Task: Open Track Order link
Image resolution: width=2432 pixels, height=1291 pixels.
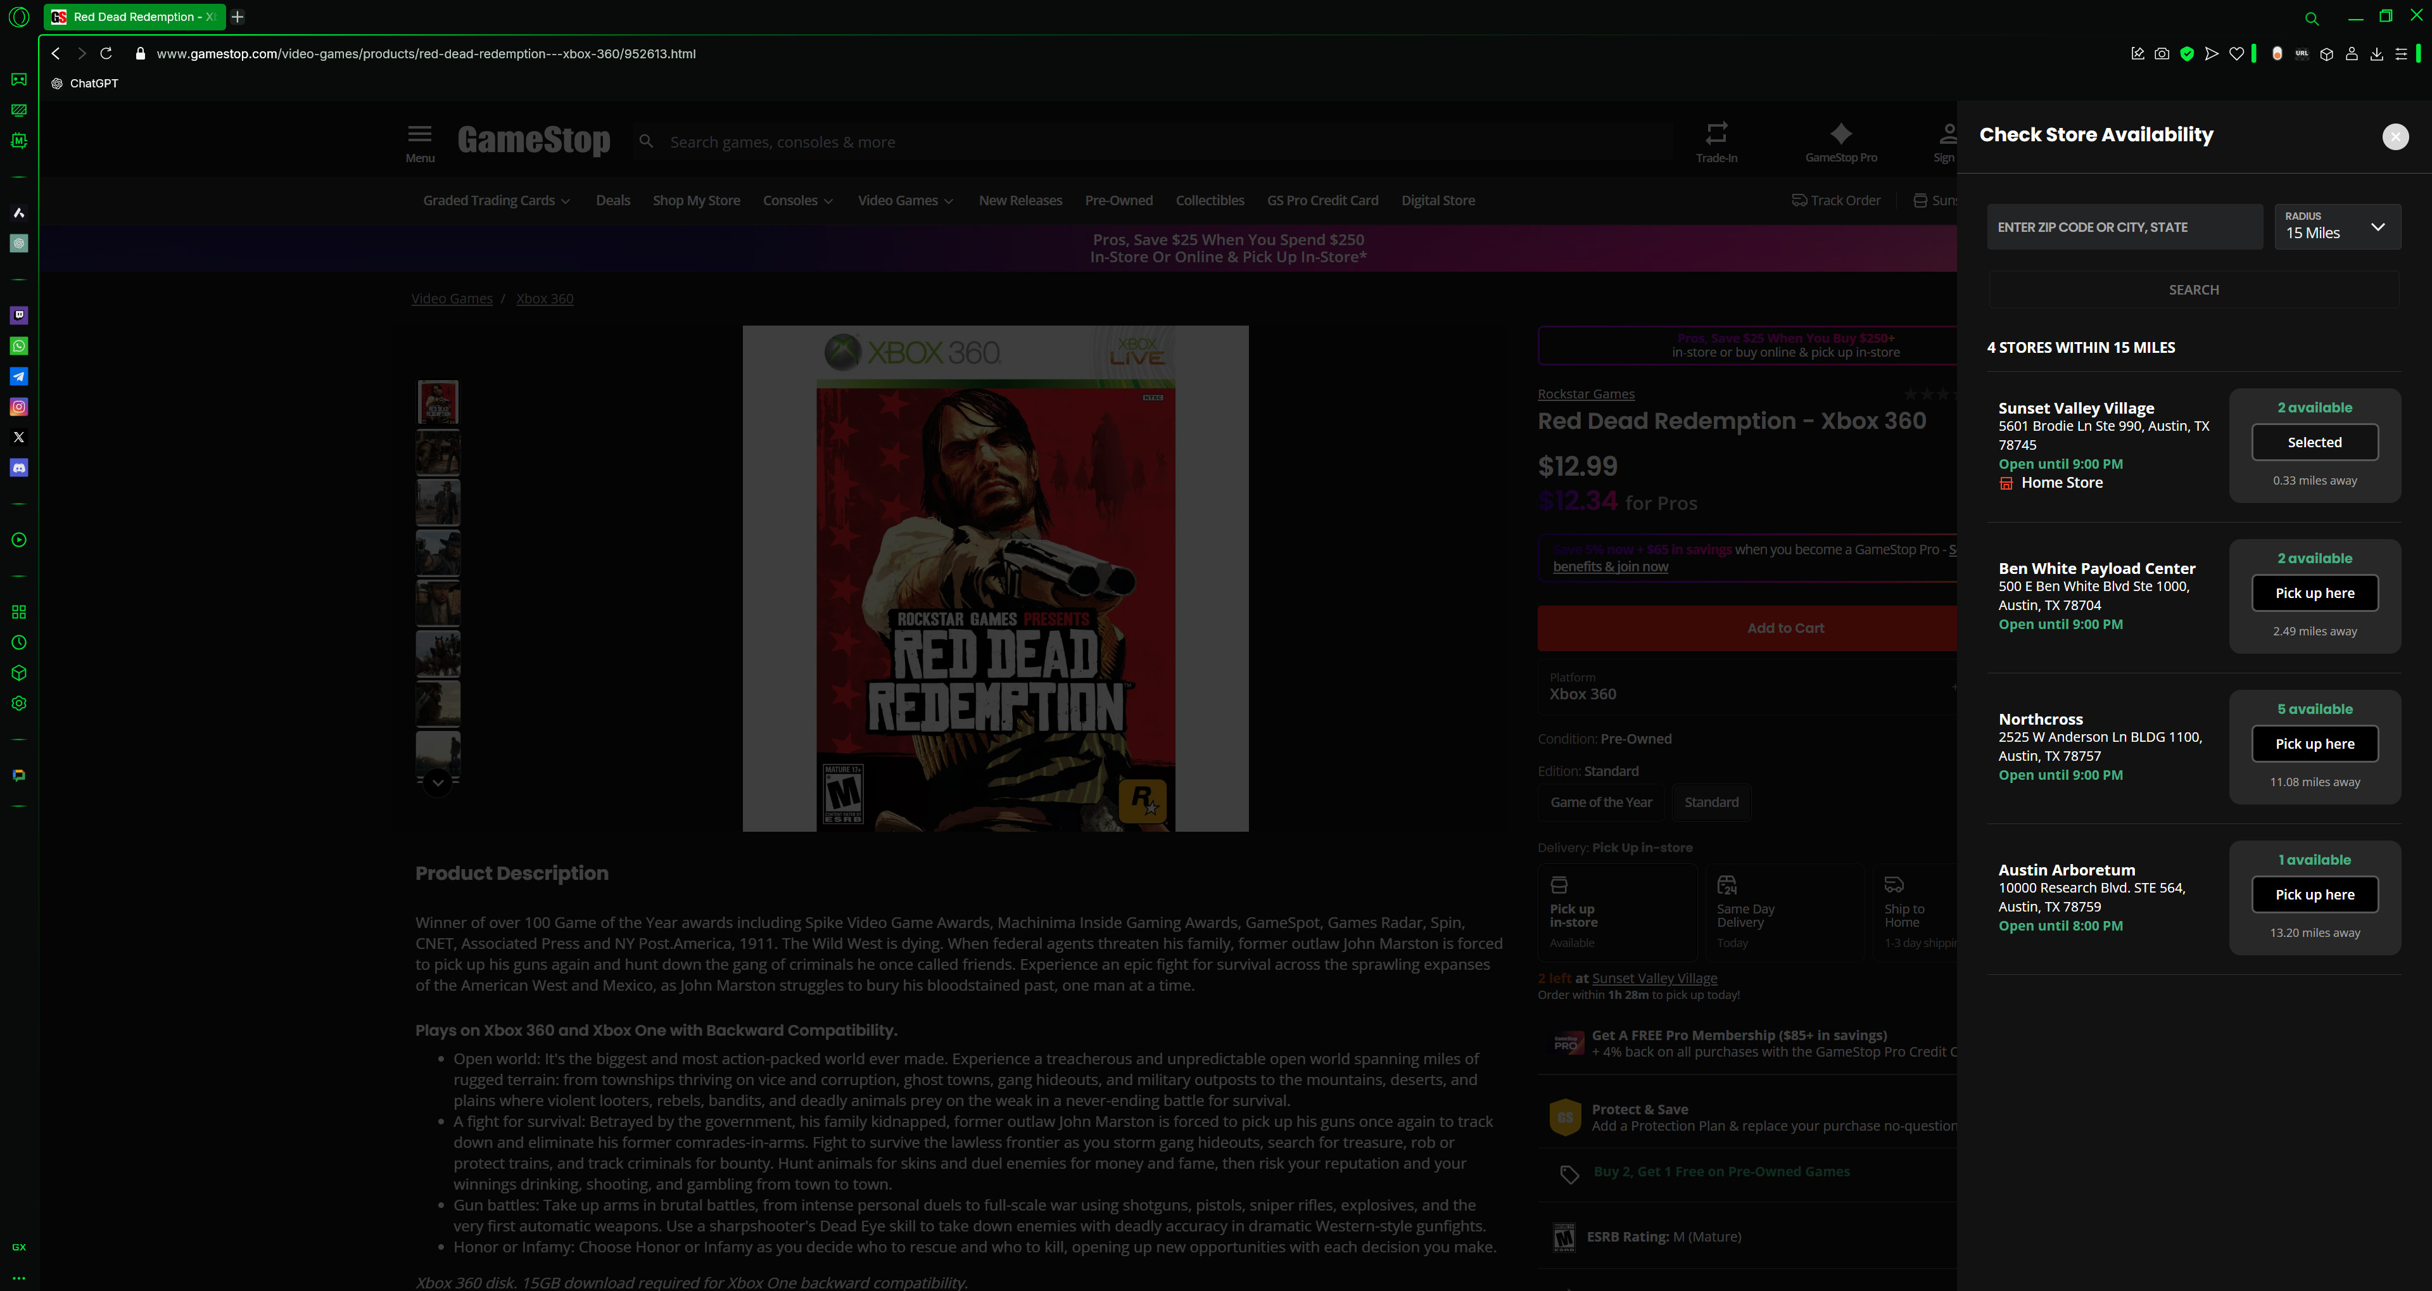Action: pyautogui.click(x=1835, y=200)
